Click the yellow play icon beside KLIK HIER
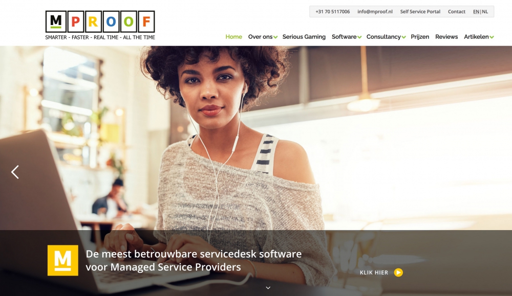Image resolution: width=512 pixels, height=296 pixels. (x=398, y=272)
